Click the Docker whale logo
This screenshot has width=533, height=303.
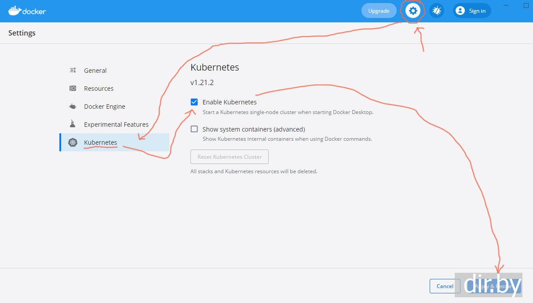click(x=15, y=11)
